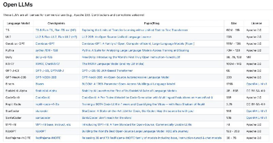Open the Flan-UL2 (HF) checkpoint link
273x143 pixels.
tap(68, 37)
